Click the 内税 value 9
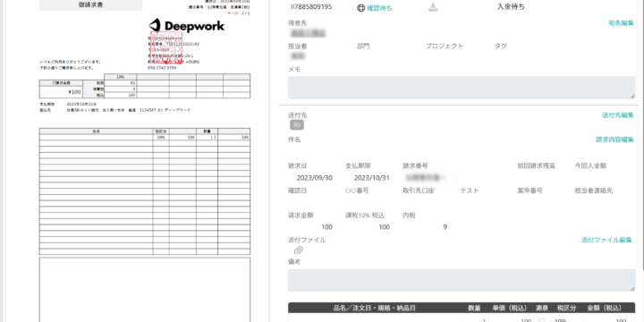This screenshot has width=644, height=322. [x=445, y=227]
